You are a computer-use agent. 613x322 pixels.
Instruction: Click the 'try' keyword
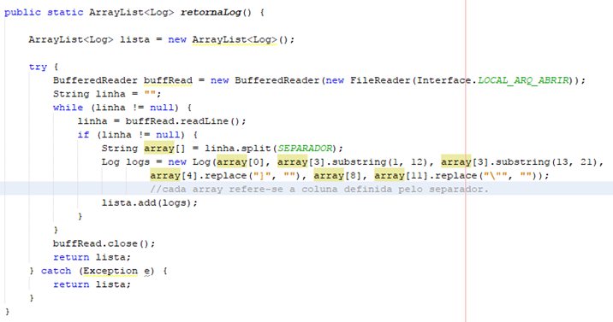[38, 67]
